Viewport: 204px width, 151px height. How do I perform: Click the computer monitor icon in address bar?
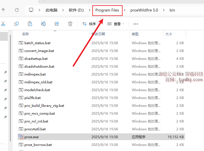(x=31, y=10)
